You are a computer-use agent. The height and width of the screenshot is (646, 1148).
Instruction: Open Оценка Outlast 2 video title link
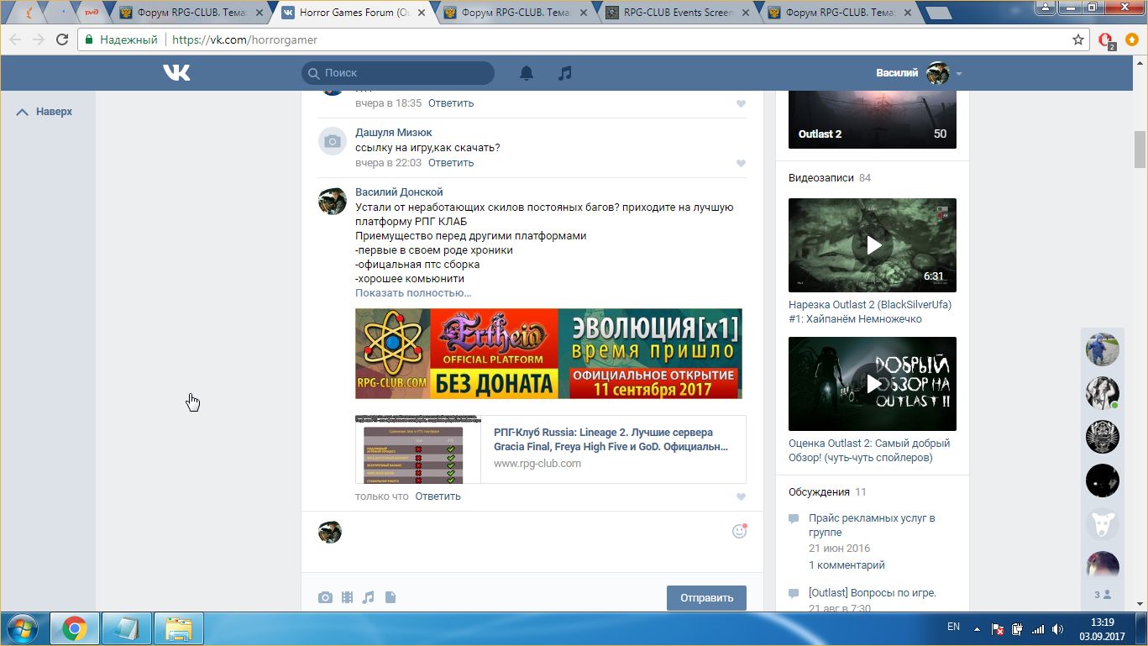869,450
